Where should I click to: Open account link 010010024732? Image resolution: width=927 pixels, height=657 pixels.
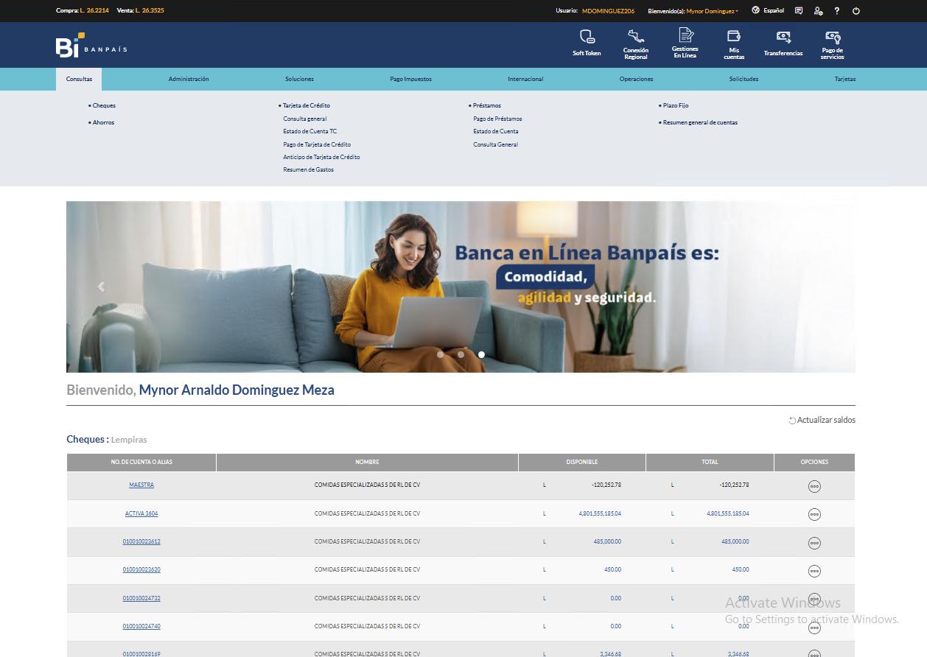(141, 598)
